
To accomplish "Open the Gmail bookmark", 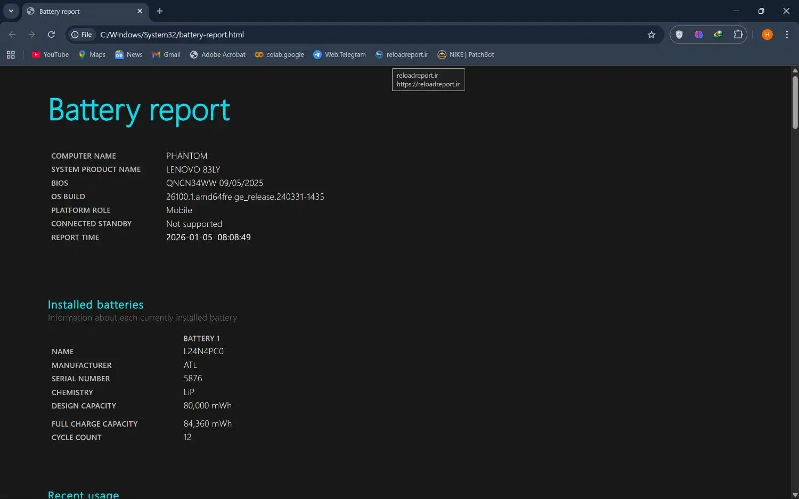I will pos(166,54).
